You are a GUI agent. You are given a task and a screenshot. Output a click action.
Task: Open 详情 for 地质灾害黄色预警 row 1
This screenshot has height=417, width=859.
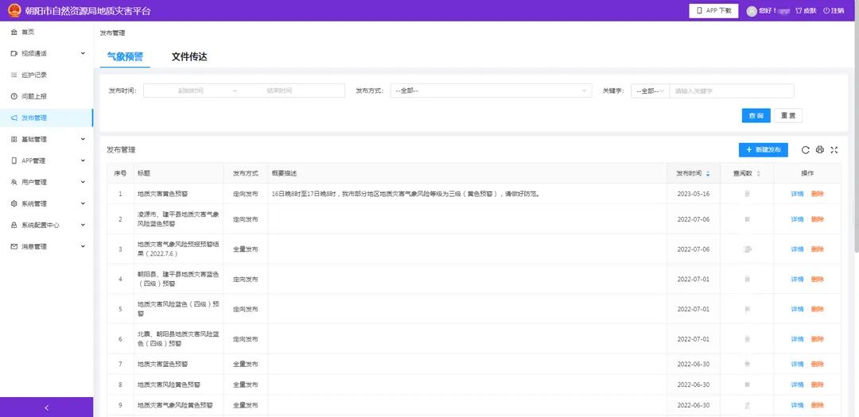point(797,194)
